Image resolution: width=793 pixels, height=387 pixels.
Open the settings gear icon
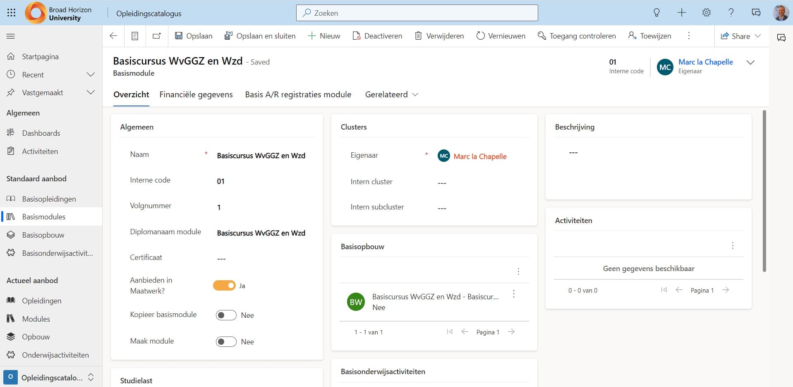(x=707, y=13)
